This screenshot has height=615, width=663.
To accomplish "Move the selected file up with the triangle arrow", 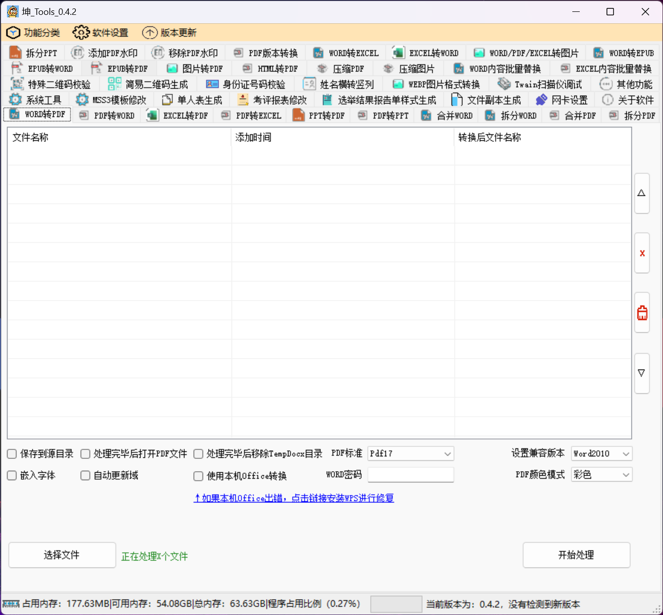I will (x=642, y=193).
